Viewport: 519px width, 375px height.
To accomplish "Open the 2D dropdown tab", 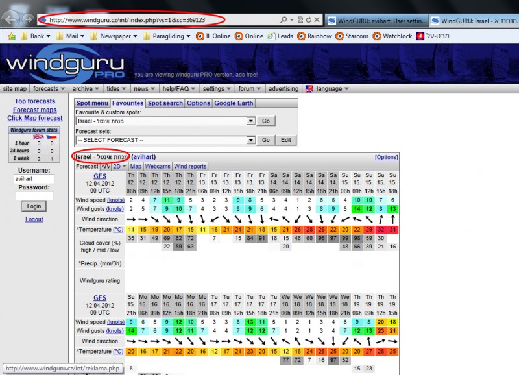I will pos(119,167).
